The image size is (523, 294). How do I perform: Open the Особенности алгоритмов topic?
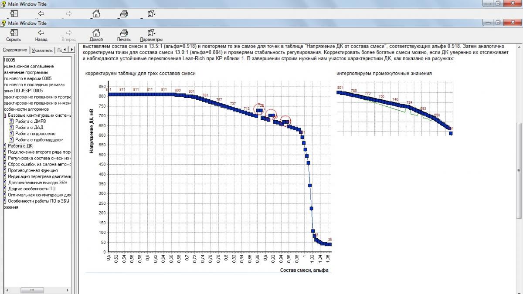[26, 109]
